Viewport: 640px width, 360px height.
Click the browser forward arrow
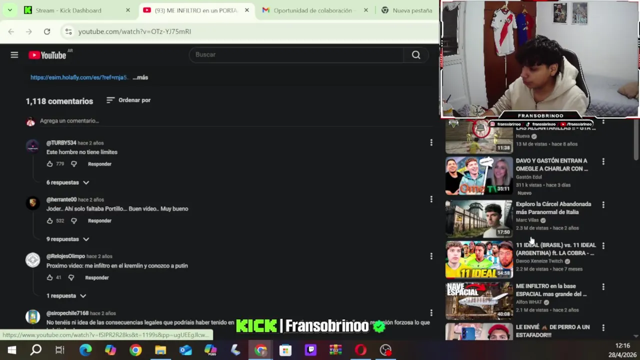[29, 31]
